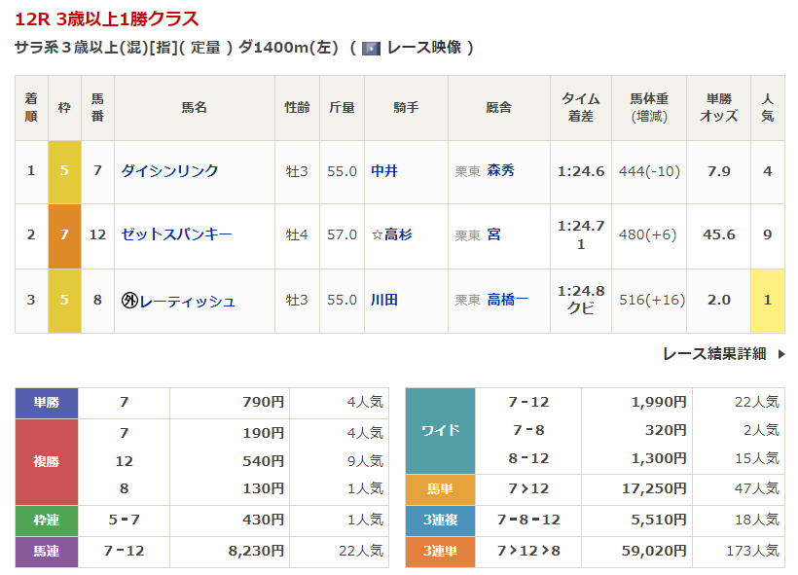Open horse レーティッシュ profile link

click(187, 301)
